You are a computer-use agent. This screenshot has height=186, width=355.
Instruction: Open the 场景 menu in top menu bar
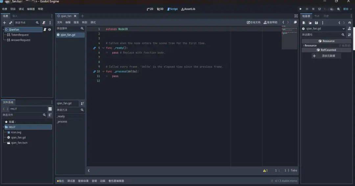pyautogui.click(x=5, y=9)
